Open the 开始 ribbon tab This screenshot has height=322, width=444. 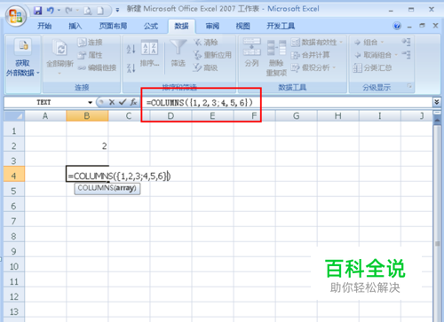pyautogui.click(x=44, y=26)
